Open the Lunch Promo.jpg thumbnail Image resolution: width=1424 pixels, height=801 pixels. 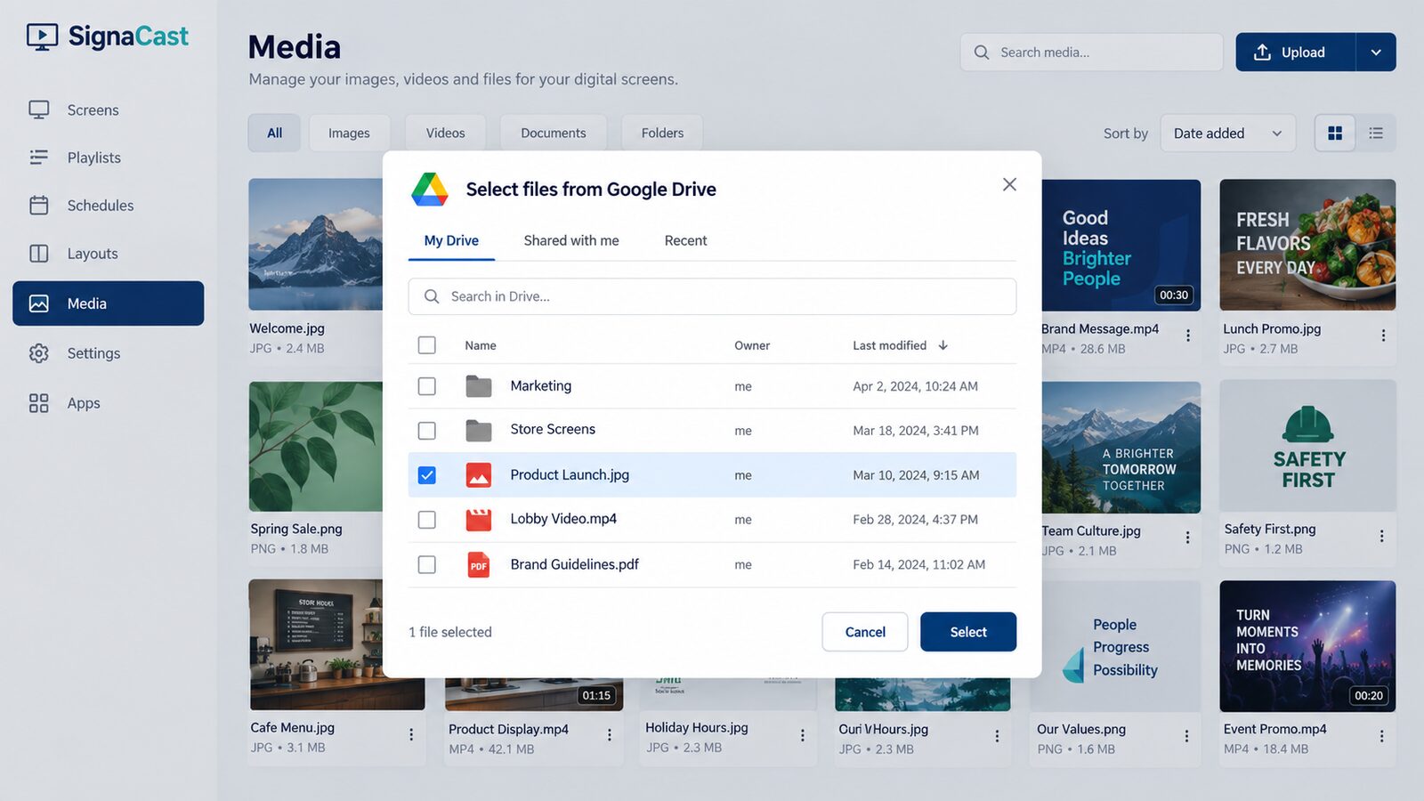point(1307,245)
